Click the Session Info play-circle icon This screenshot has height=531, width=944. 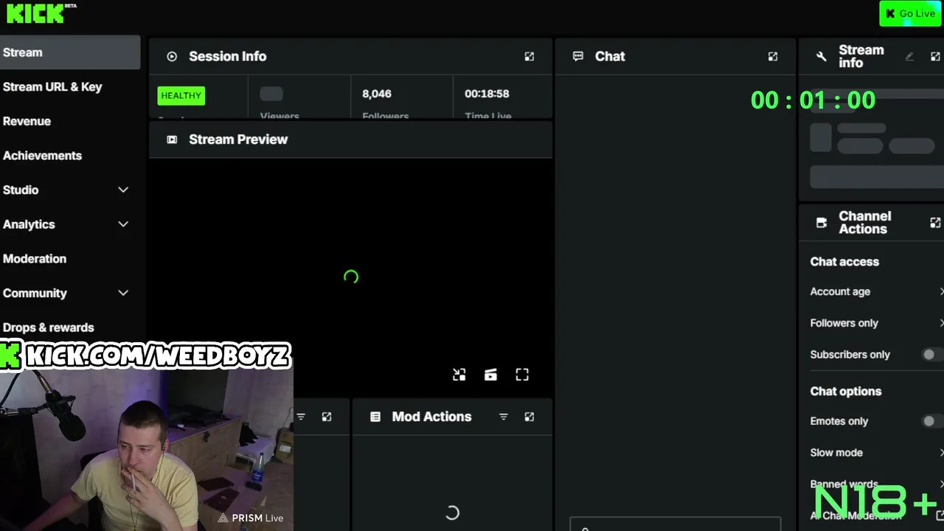point(172,56)
